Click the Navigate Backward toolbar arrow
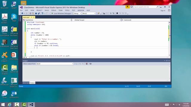191x107 pixels. (22, 13)
